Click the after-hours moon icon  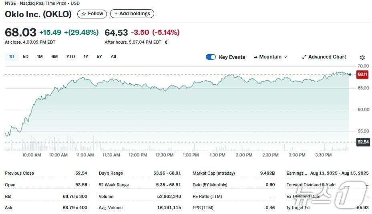pyautogui.click(x=166, y=42)
